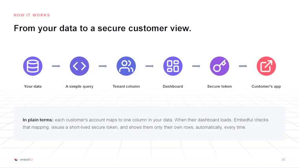Viewport: 299px width, 168px height.
Task: Click the users icon for Tenant column
Action: coord(126,66)
